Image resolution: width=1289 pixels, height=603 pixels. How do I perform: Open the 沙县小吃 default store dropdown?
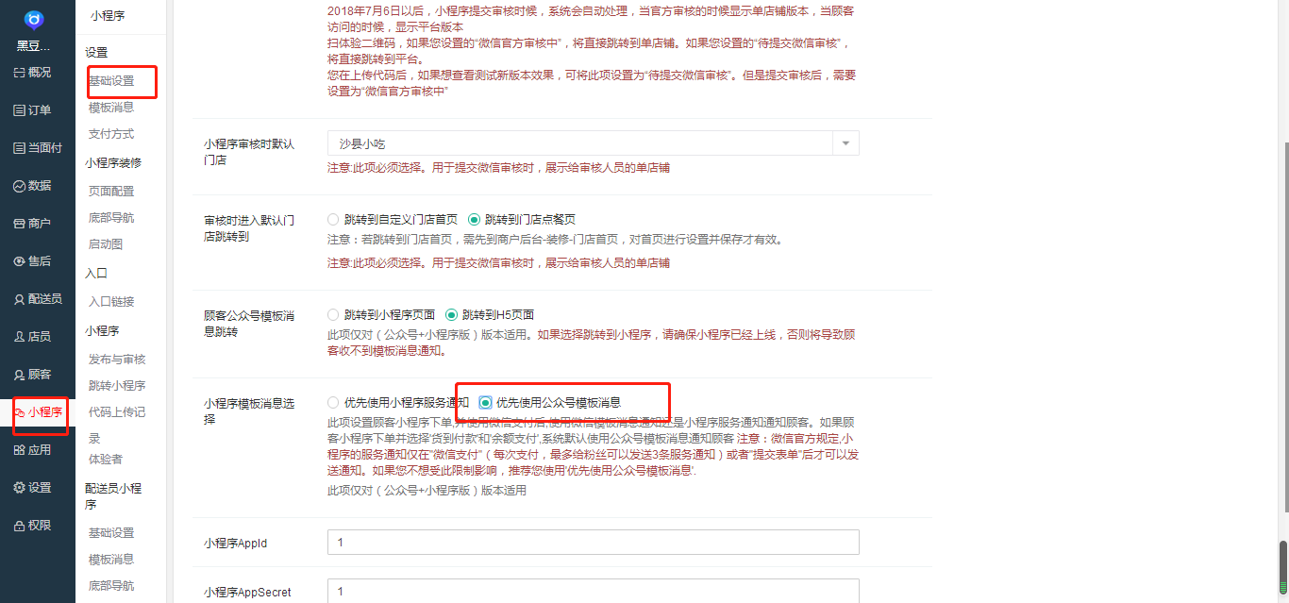point(593,143)
